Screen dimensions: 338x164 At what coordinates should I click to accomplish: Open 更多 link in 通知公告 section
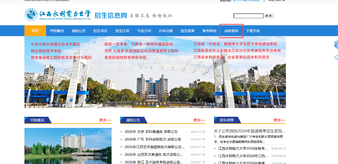199,120
